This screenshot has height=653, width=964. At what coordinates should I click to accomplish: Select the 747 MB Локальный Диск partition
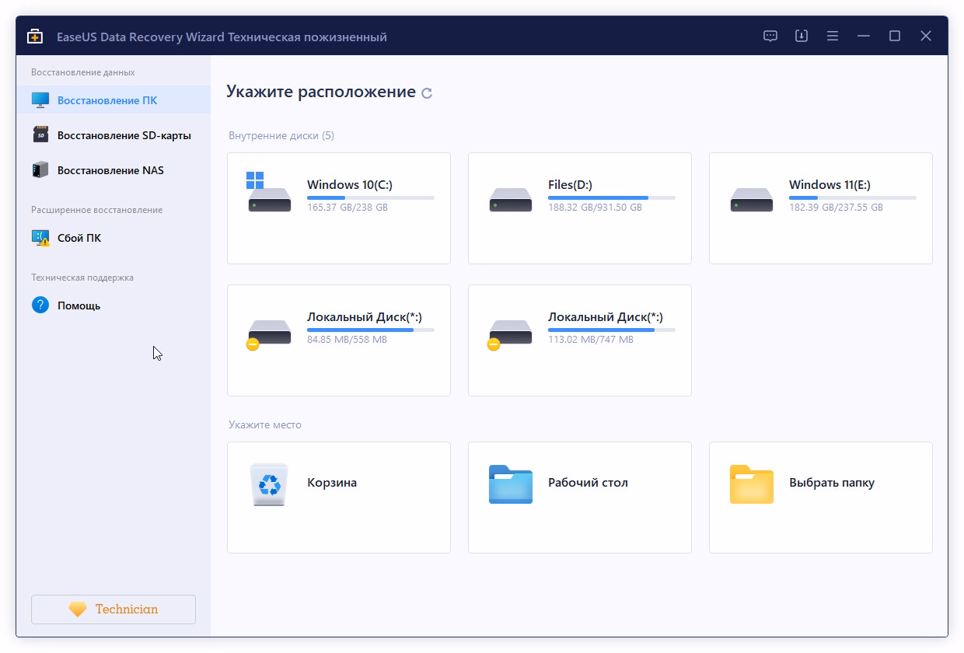click(x=580, y=340)
